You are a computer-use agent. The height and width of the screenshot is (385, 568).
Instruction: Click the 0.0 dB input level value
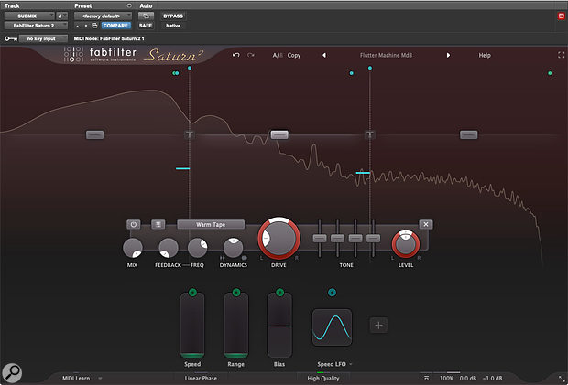pyautogui.click(x=467, y=378)
